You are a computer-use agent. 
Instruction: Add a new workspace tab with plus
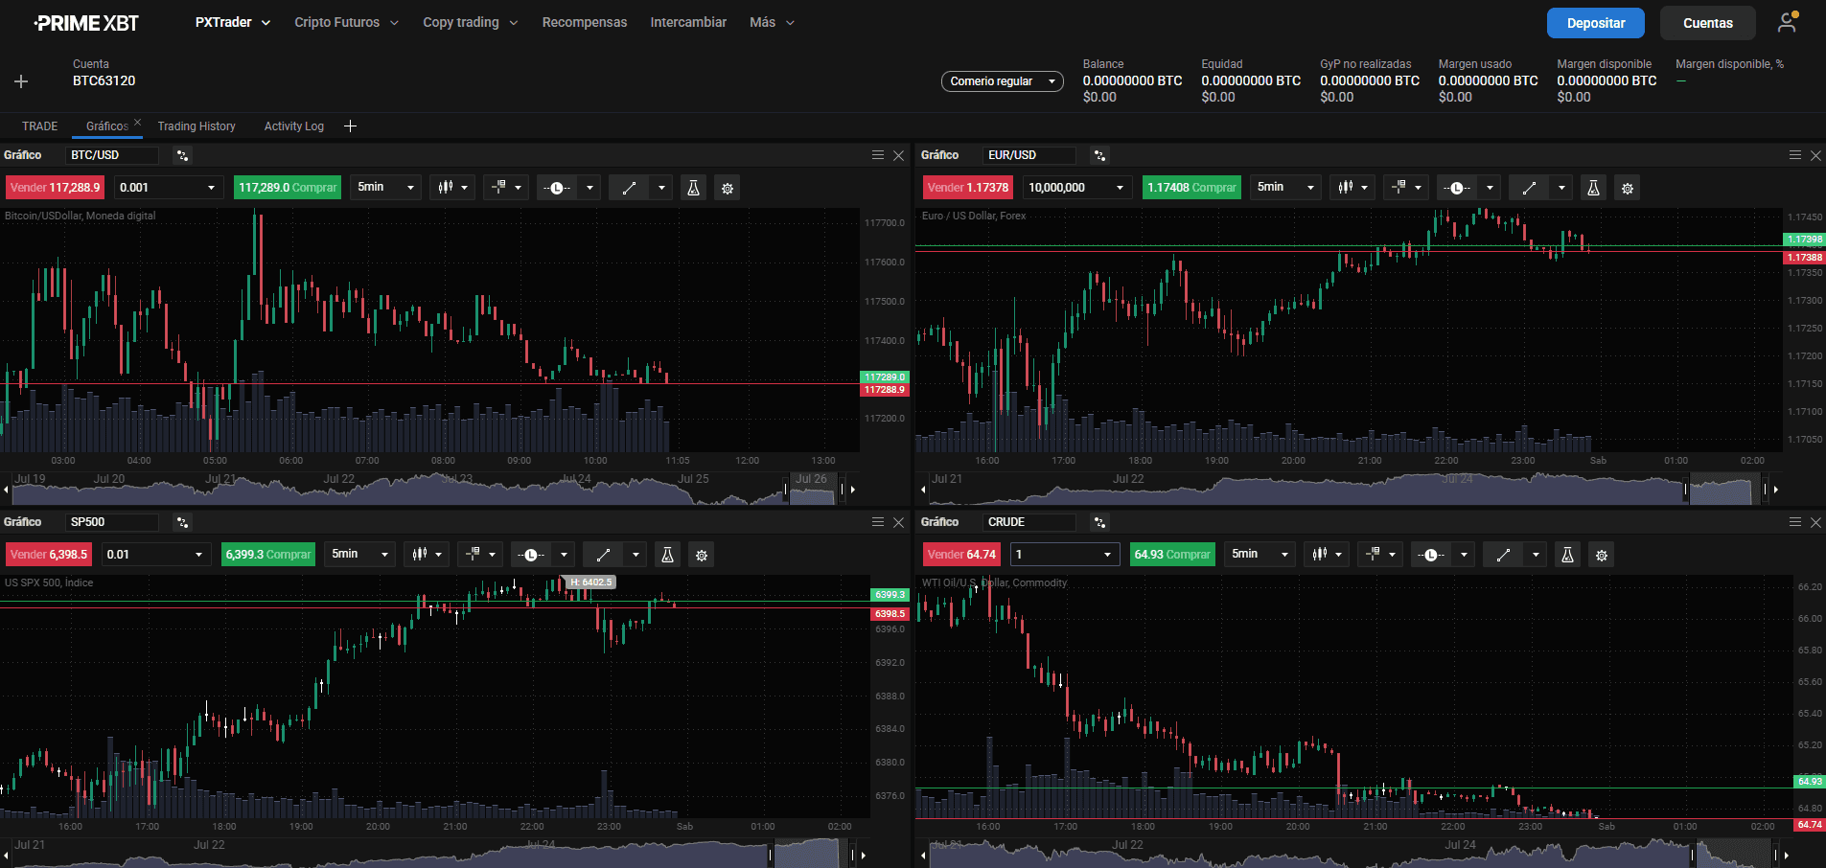[x=350, y=126]
